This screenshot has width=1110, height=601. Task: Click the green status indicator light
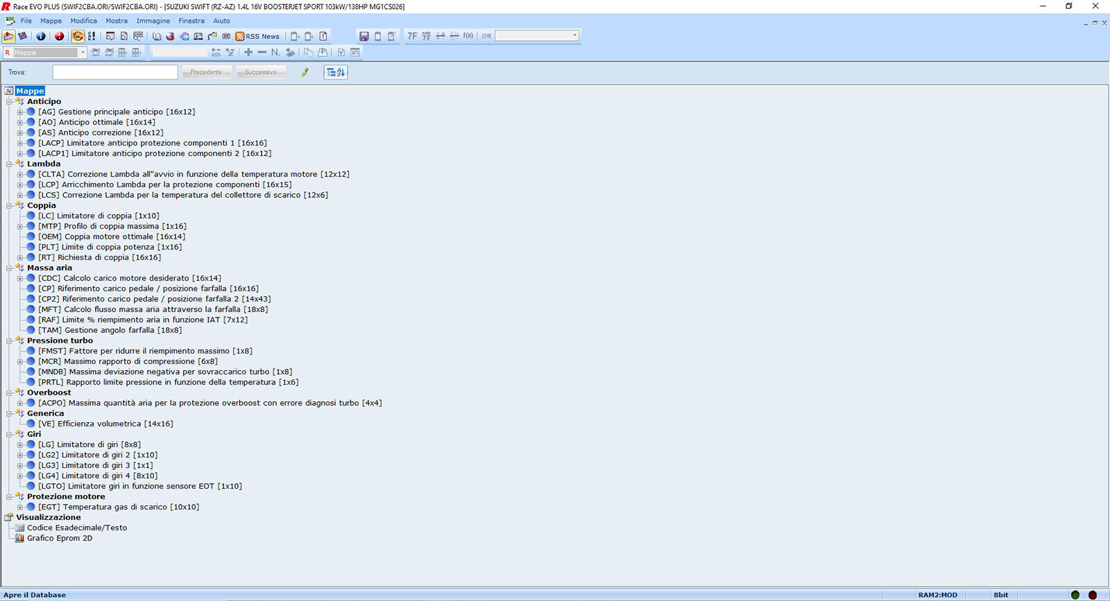coord(1075,595)
